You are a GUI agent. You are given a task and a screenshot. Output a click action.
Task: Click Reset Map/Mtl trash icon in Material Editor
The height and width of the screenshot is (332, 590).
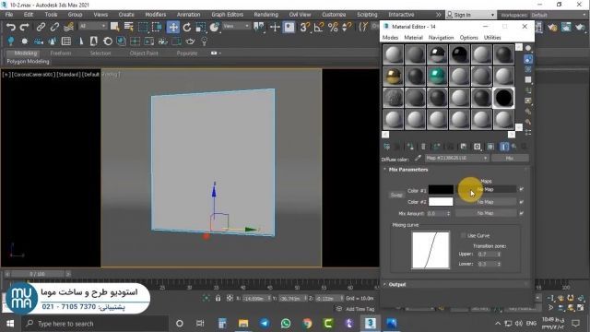(423, 147)
